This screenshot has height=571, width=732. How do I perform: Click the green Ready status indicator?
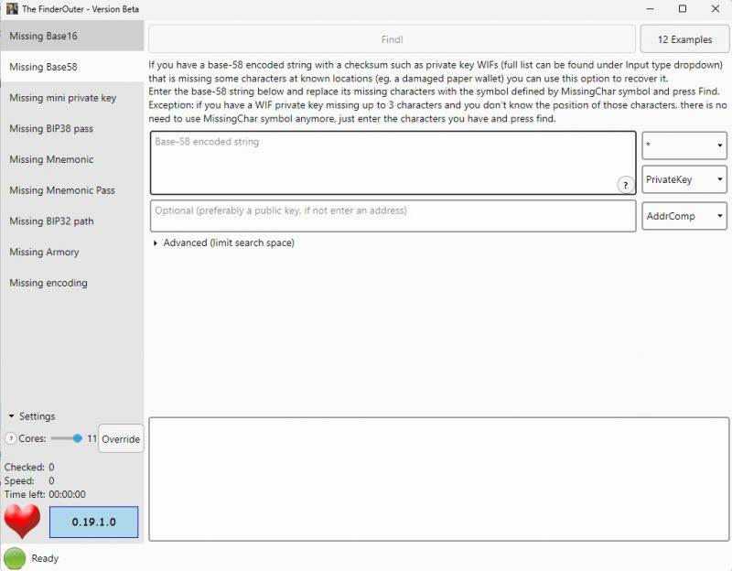tap(15, 557)
